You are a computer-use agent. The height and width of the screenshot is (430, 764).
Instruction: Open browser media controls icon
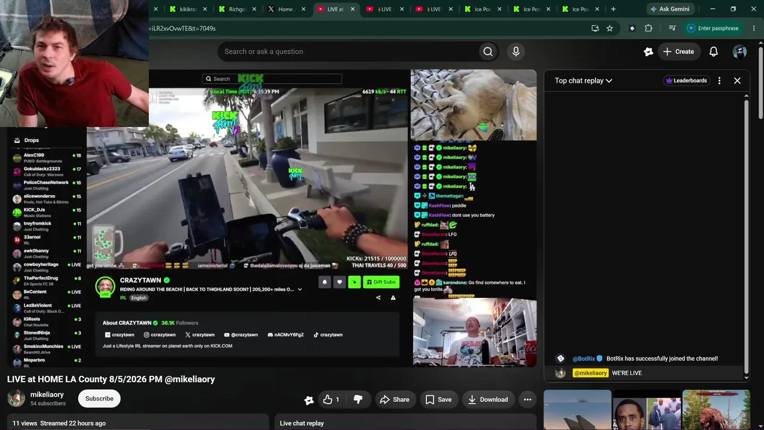(672, 28)
